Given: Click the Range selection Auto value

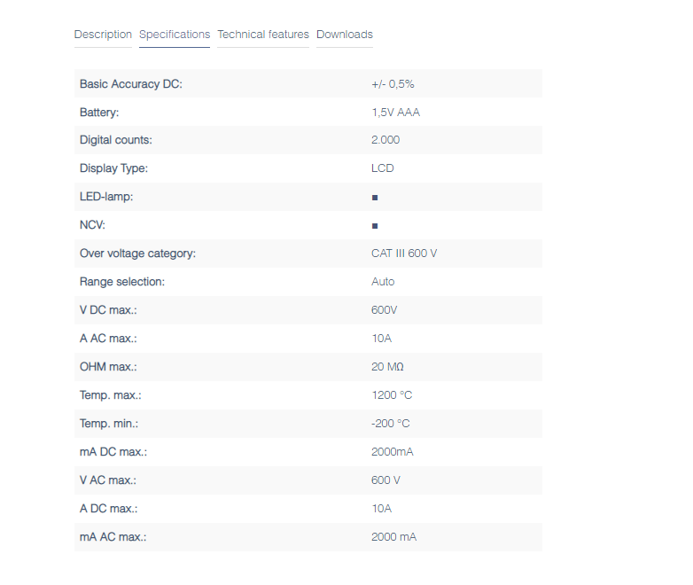Looking at the screenshot, I should pos(383,282).
